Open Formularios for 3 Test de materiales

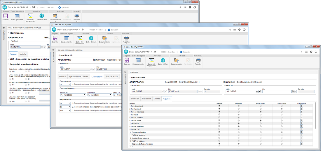point(301,112)
